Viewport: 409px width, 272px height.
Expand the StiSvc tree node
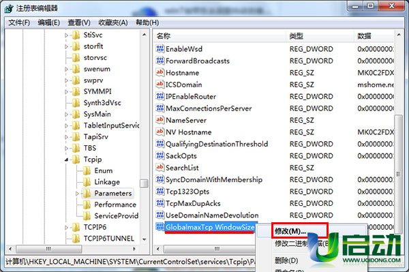click(66, 35)
